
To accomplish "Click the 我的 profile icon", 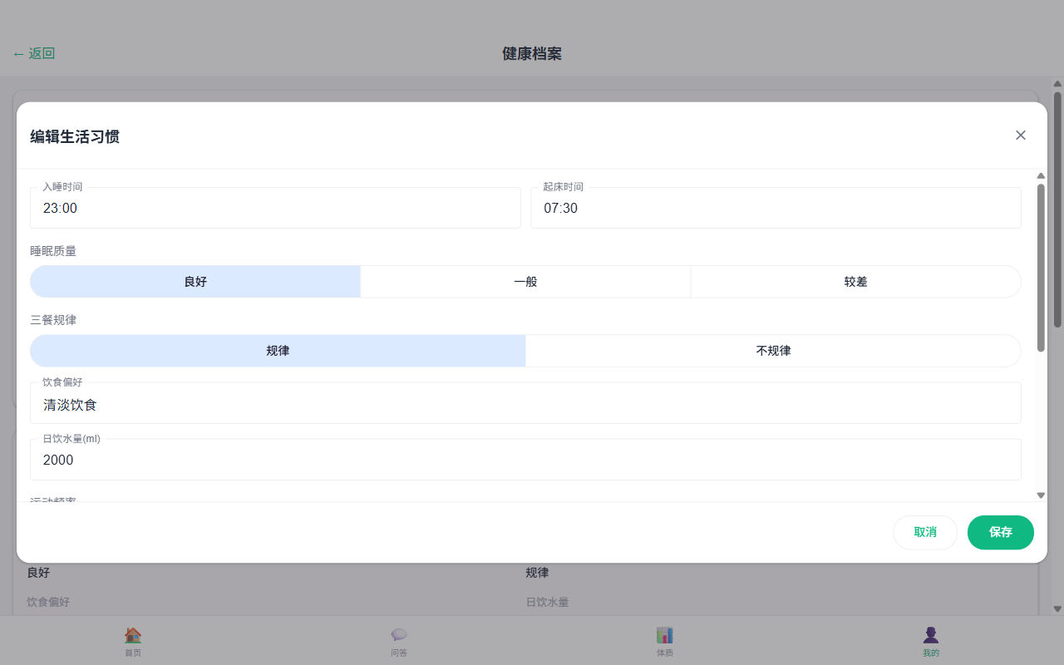I will tap(931, 635).
